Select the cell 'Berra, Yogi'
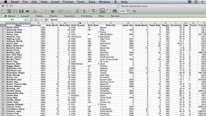The width and height of the screenshot is (206, 116). [x=18, y=62]
